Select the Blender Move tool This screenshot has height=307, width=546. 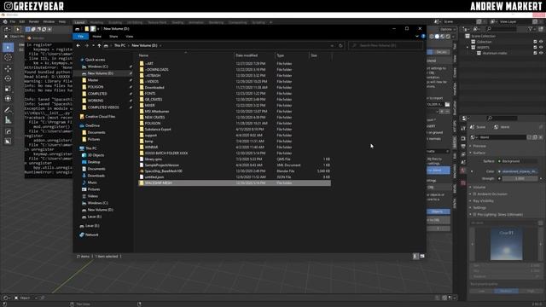point(8,68)
